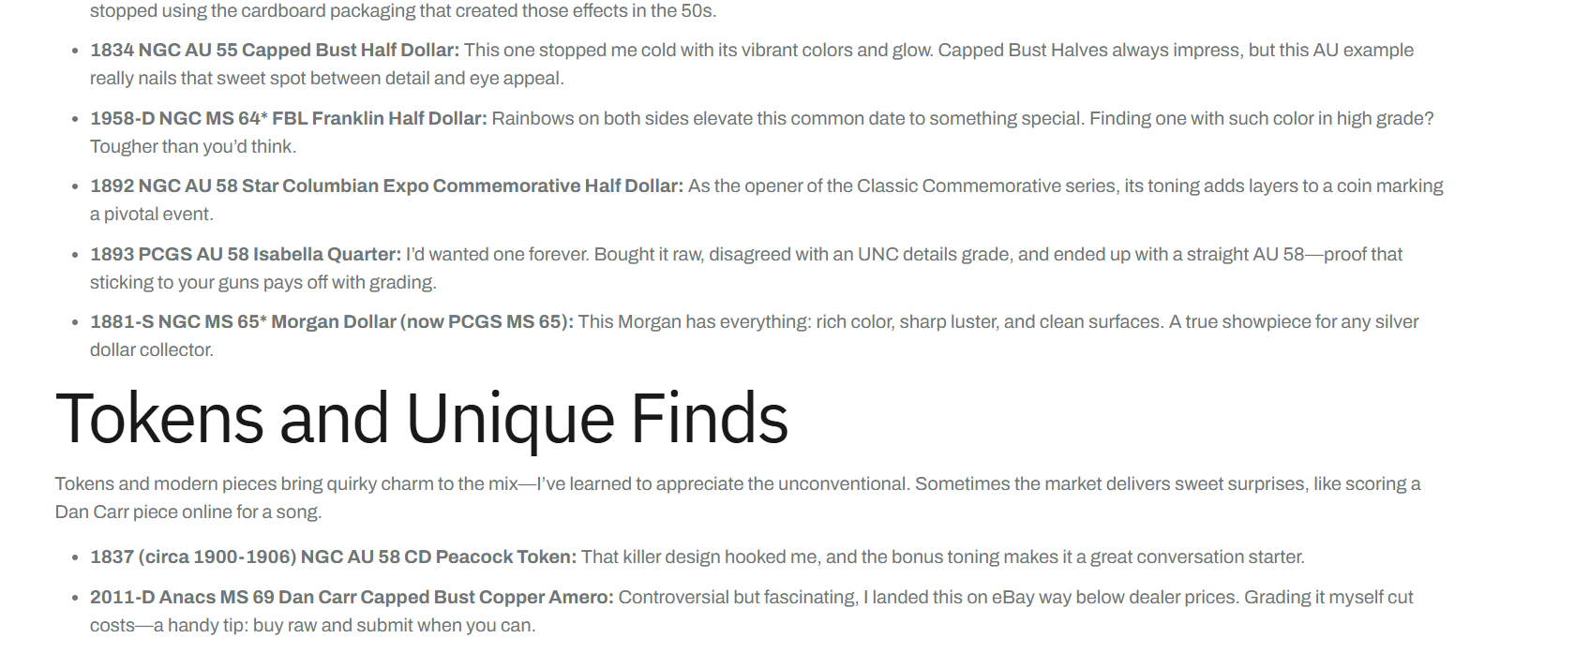This screenshot has height=653, width=1575.
Task: Click the 1892 Columbian Expo Commemorative Half Dollar title
Action: [386, 186]
